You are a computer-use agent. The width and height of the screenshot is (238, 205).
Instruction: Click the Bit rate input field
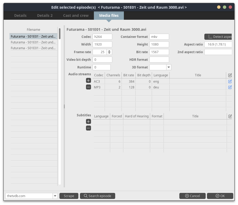(159, 52)
